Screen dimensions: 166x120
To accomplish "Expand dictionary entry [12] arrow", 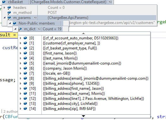I will pyautogui.click(x=21, y=99).
